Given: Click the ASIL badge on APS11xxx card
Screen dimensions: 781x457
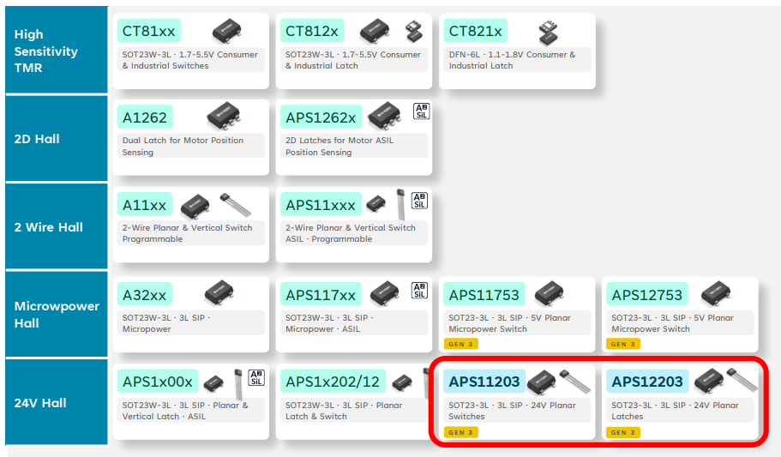Looking at the screenshot, I should tap(419, 200).
